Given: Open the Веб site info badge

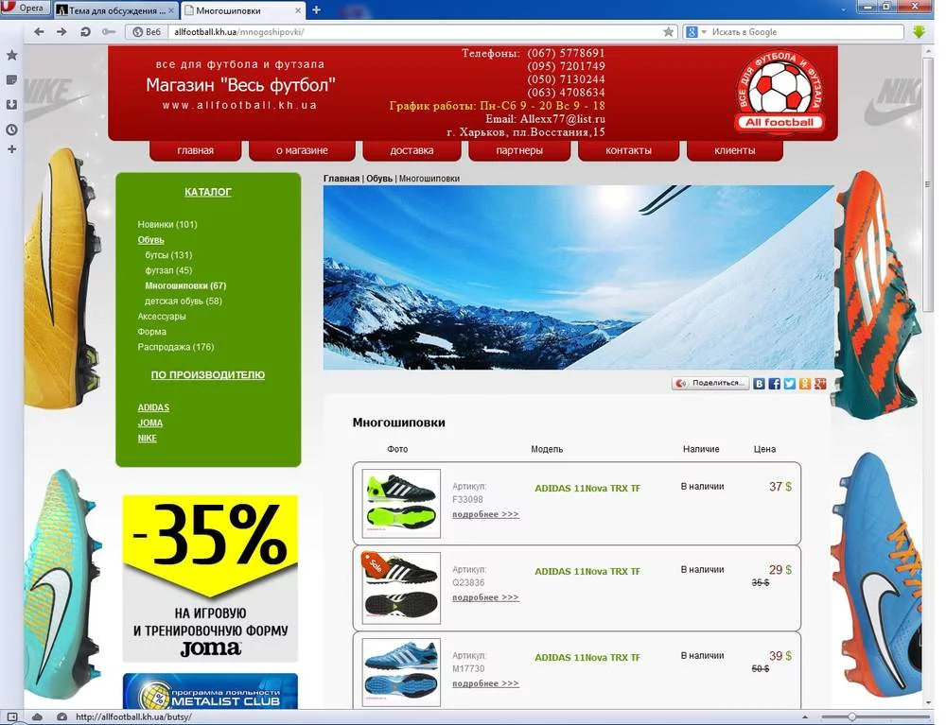Looking at the screenshot, I should click(148, 32).
